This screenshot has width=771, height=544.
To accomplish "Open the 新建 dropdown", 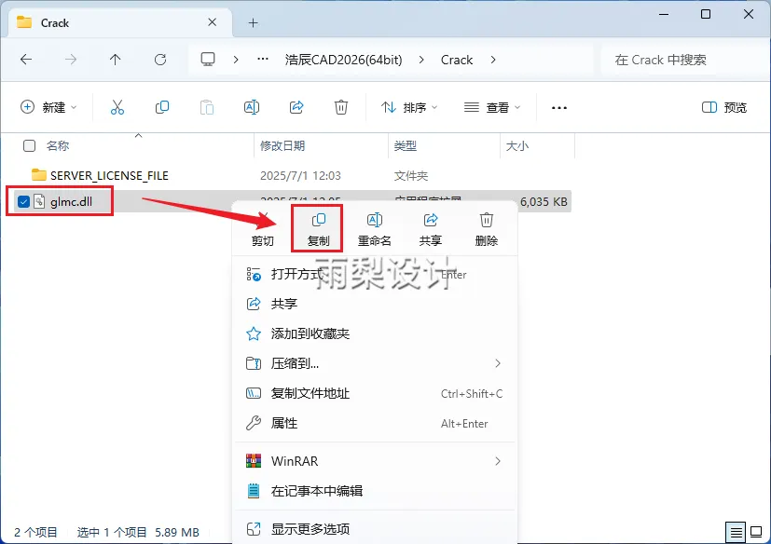I will click(x=48, y=107).
